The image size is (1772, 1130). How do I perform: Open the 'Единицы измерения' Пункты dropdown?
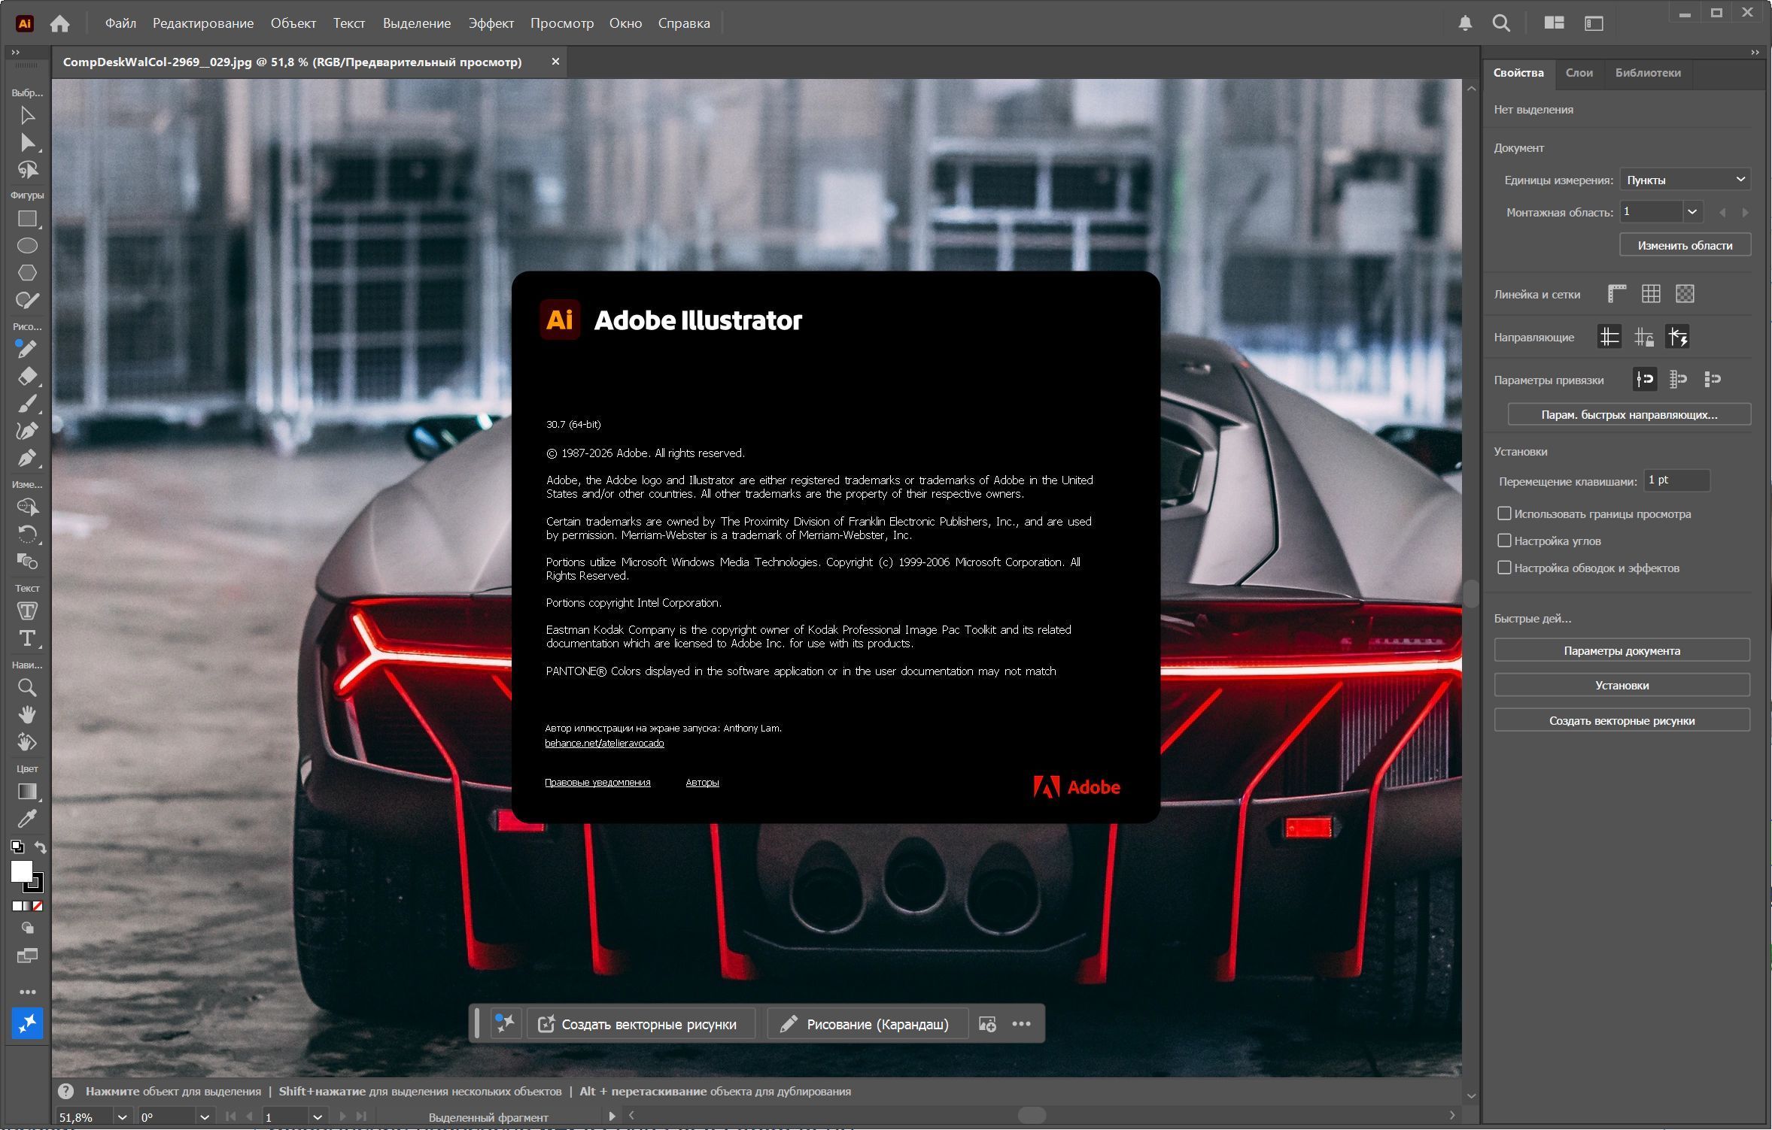pyautogui.click(x=1685, y=180)
